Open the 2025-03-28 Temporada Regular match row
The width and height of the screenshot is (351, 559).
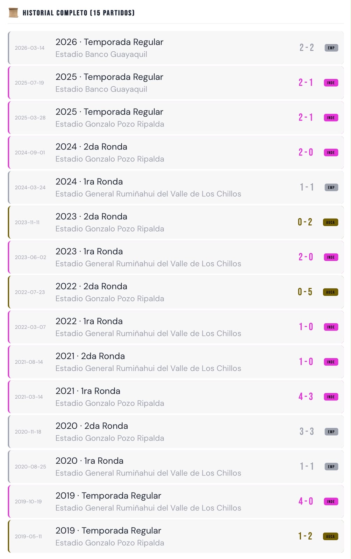[x=176, y=118]
